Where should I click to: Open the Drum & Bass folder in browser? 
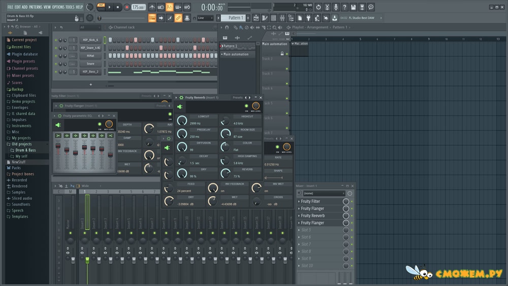click(x=25, y=150)
